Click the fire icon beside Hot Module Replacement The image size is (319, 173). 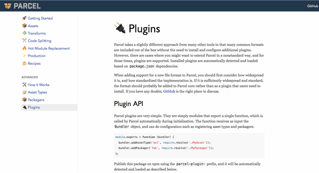[24, 48]
